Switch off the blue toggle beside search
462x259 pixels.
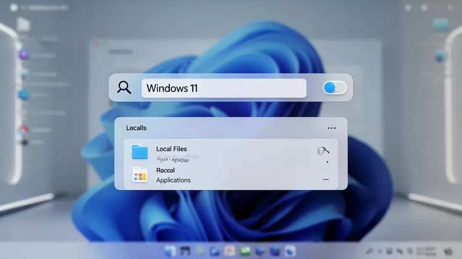click(334, 88)
